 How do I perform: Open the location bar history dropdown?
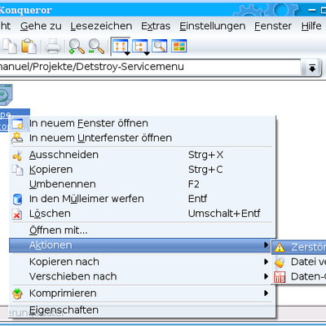coord(312,68)
